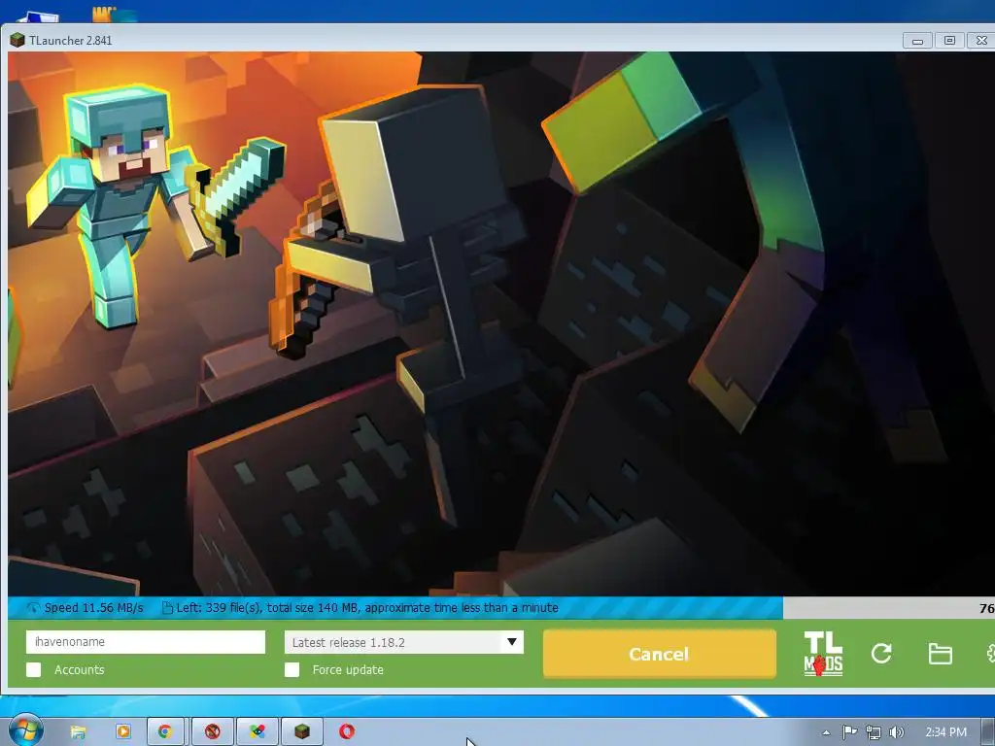This screenshot has height=746, width=995.
Task: Expand the 'Latest release 1.18.2' version dropdown
Action: 403,642
